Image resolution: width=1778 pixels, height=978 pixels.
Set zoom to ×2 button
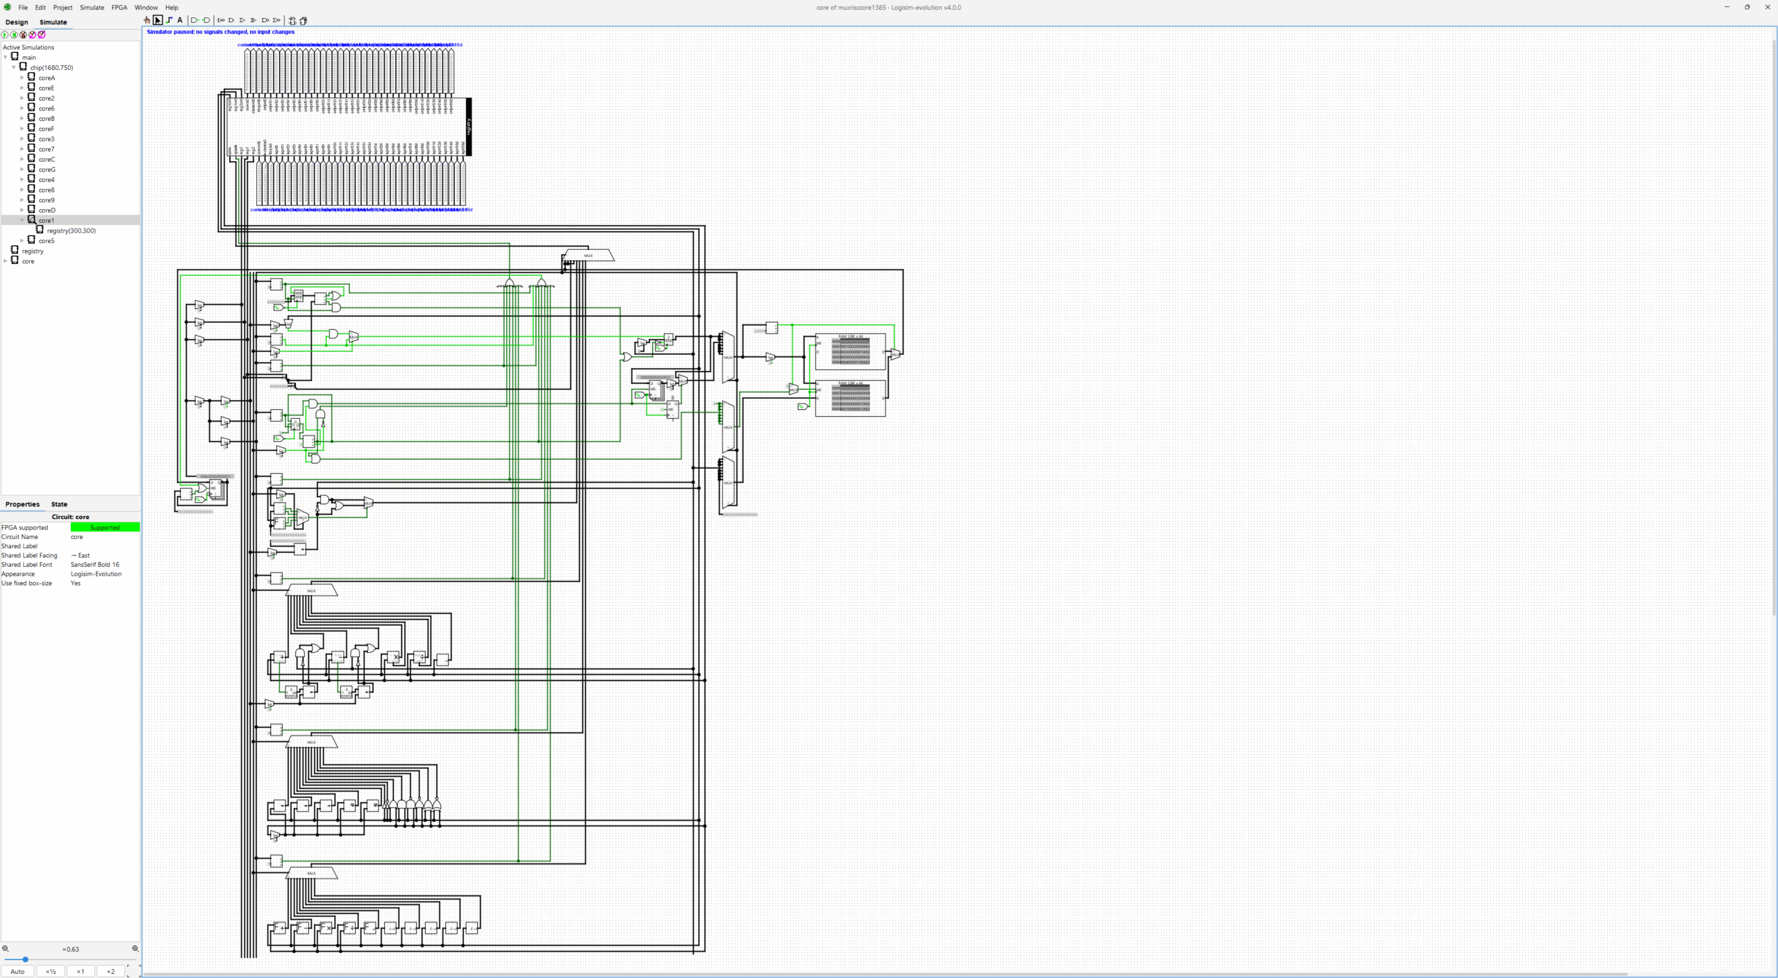(110, 971)
